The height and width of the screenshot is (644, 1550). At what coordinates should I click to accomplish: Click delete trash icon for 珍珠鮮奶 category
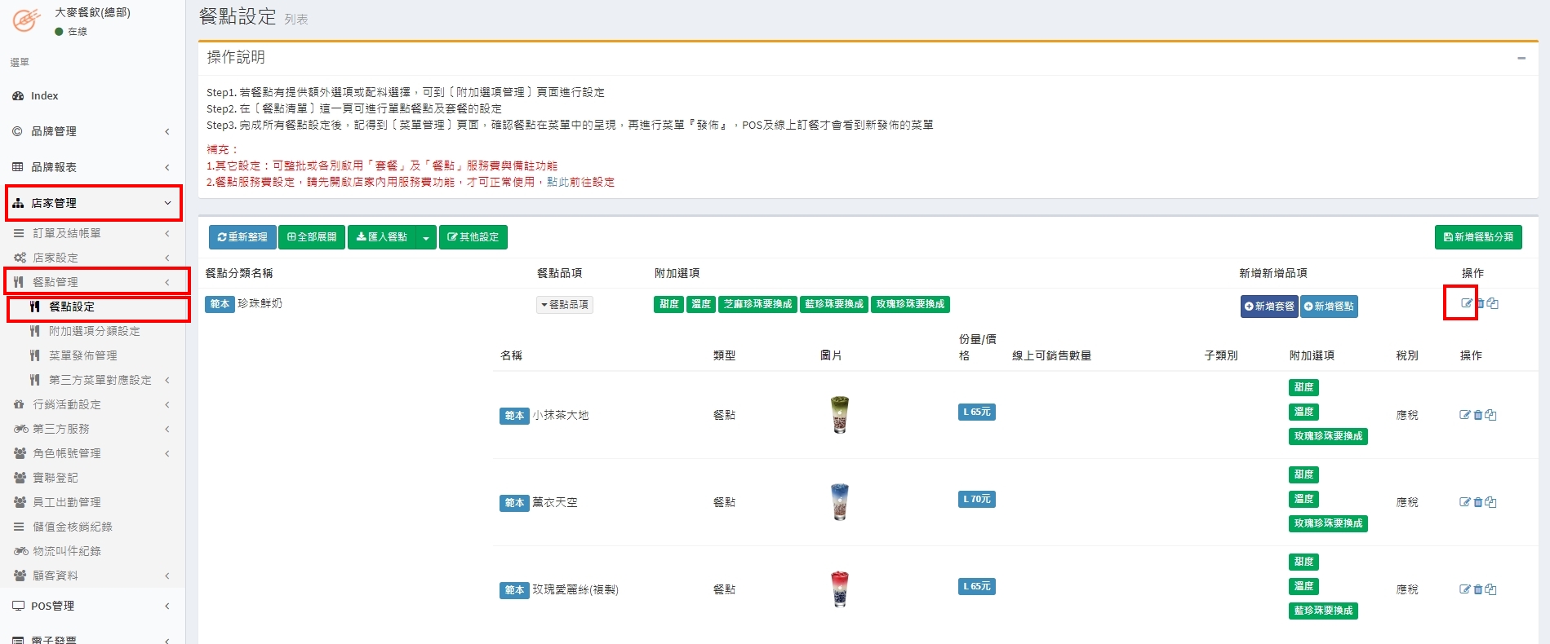[x=1480, y=303]
